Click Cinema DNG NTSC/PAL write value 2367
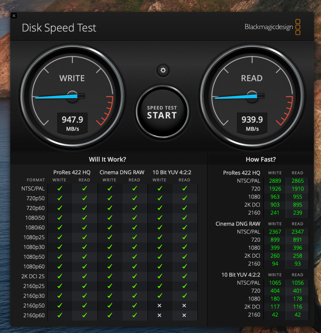The height and width of the screenshot is (333, 321). pos(275,232)
